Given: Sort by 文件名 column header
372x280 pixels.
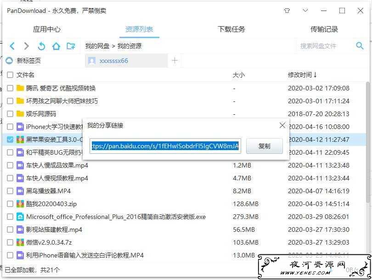Looking at the screenshot, I should click(25, 75).
